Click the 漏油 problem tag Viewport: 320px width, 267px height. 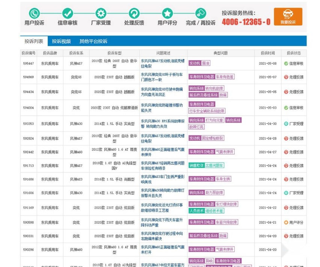[x=206, y=63]
